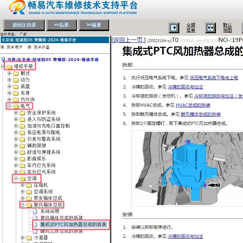This screenshot has width=243, height=243.
Task: Click the 动力 folder icon
Action: click(x=16, y=80)
